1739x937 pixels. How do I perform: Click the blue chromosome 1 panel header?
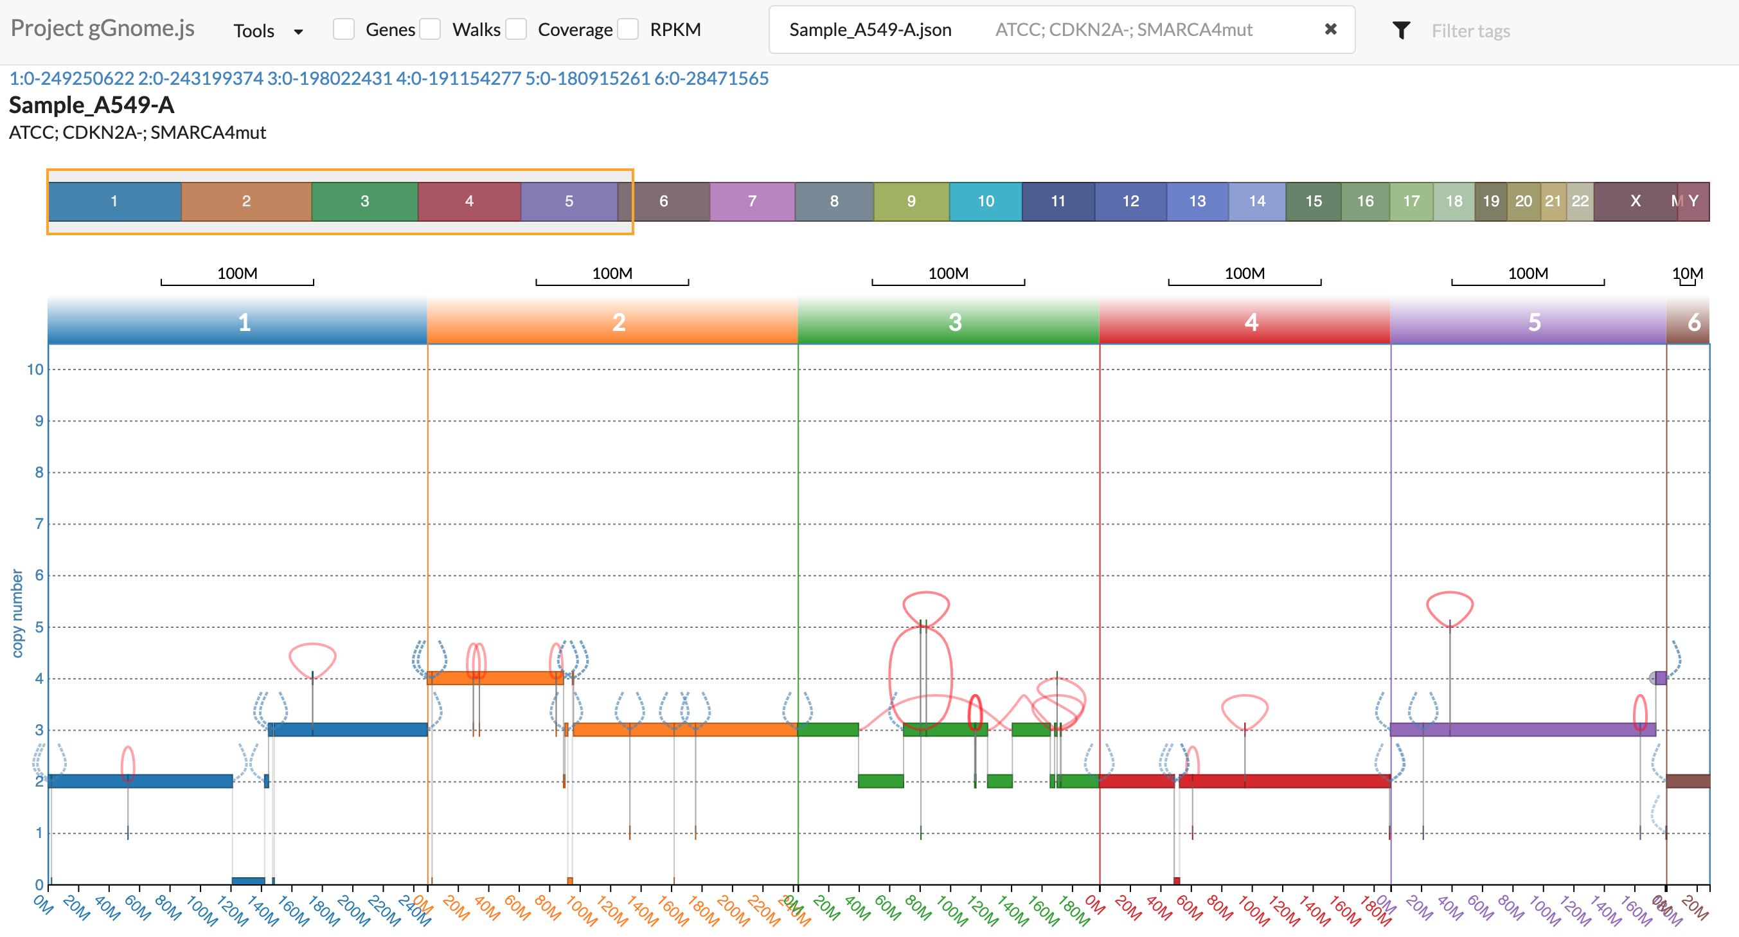pos(237,321)
